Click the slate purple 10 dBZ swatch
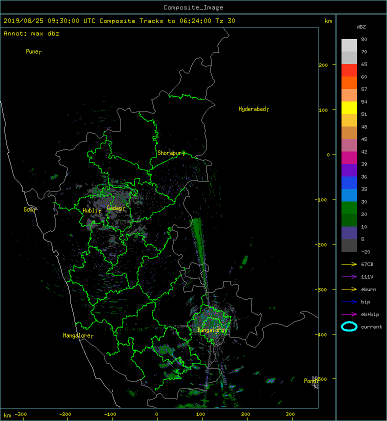 click(349, 233)
